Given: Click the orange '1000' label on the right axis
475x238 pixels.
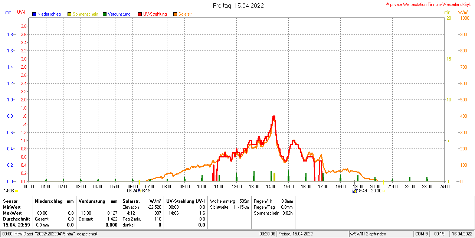Looking at the screenshot, I should click(464, 18).
